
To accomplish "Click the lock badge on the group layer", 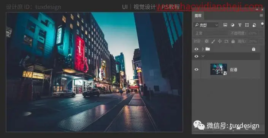I will [254, 49].
